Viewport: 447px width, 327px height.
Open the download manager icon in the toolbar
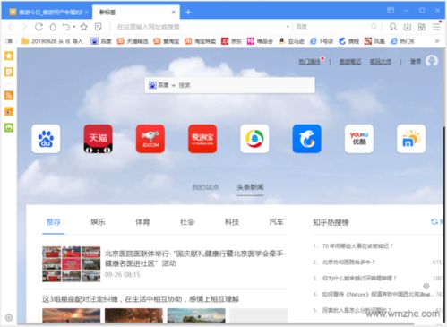(x=408, y=27)
